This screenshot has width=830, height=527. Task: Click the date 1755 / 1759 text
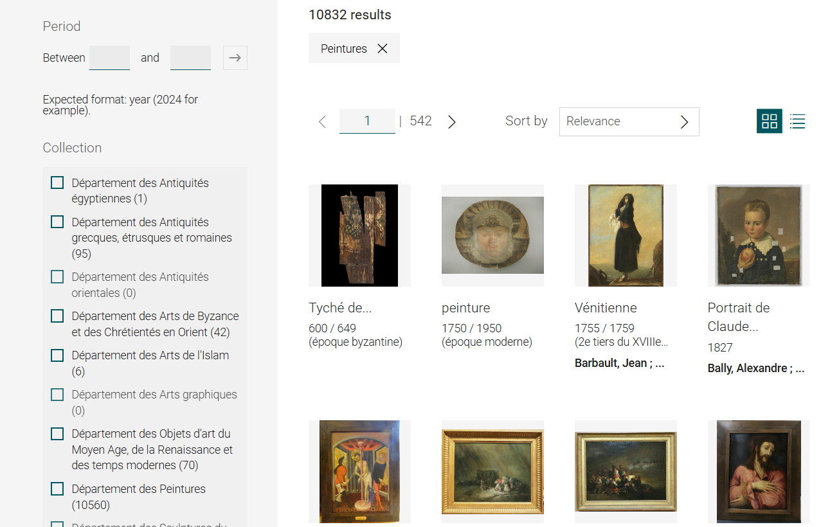pyautogui.click(x=604, y=328)
